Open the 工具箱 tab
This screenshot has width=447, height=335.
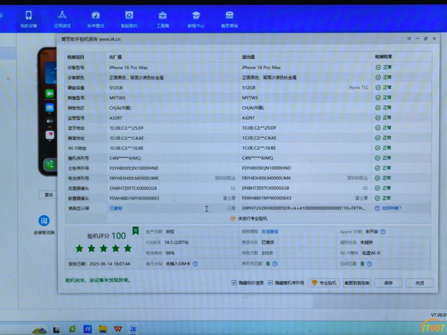tap(163, 19)
